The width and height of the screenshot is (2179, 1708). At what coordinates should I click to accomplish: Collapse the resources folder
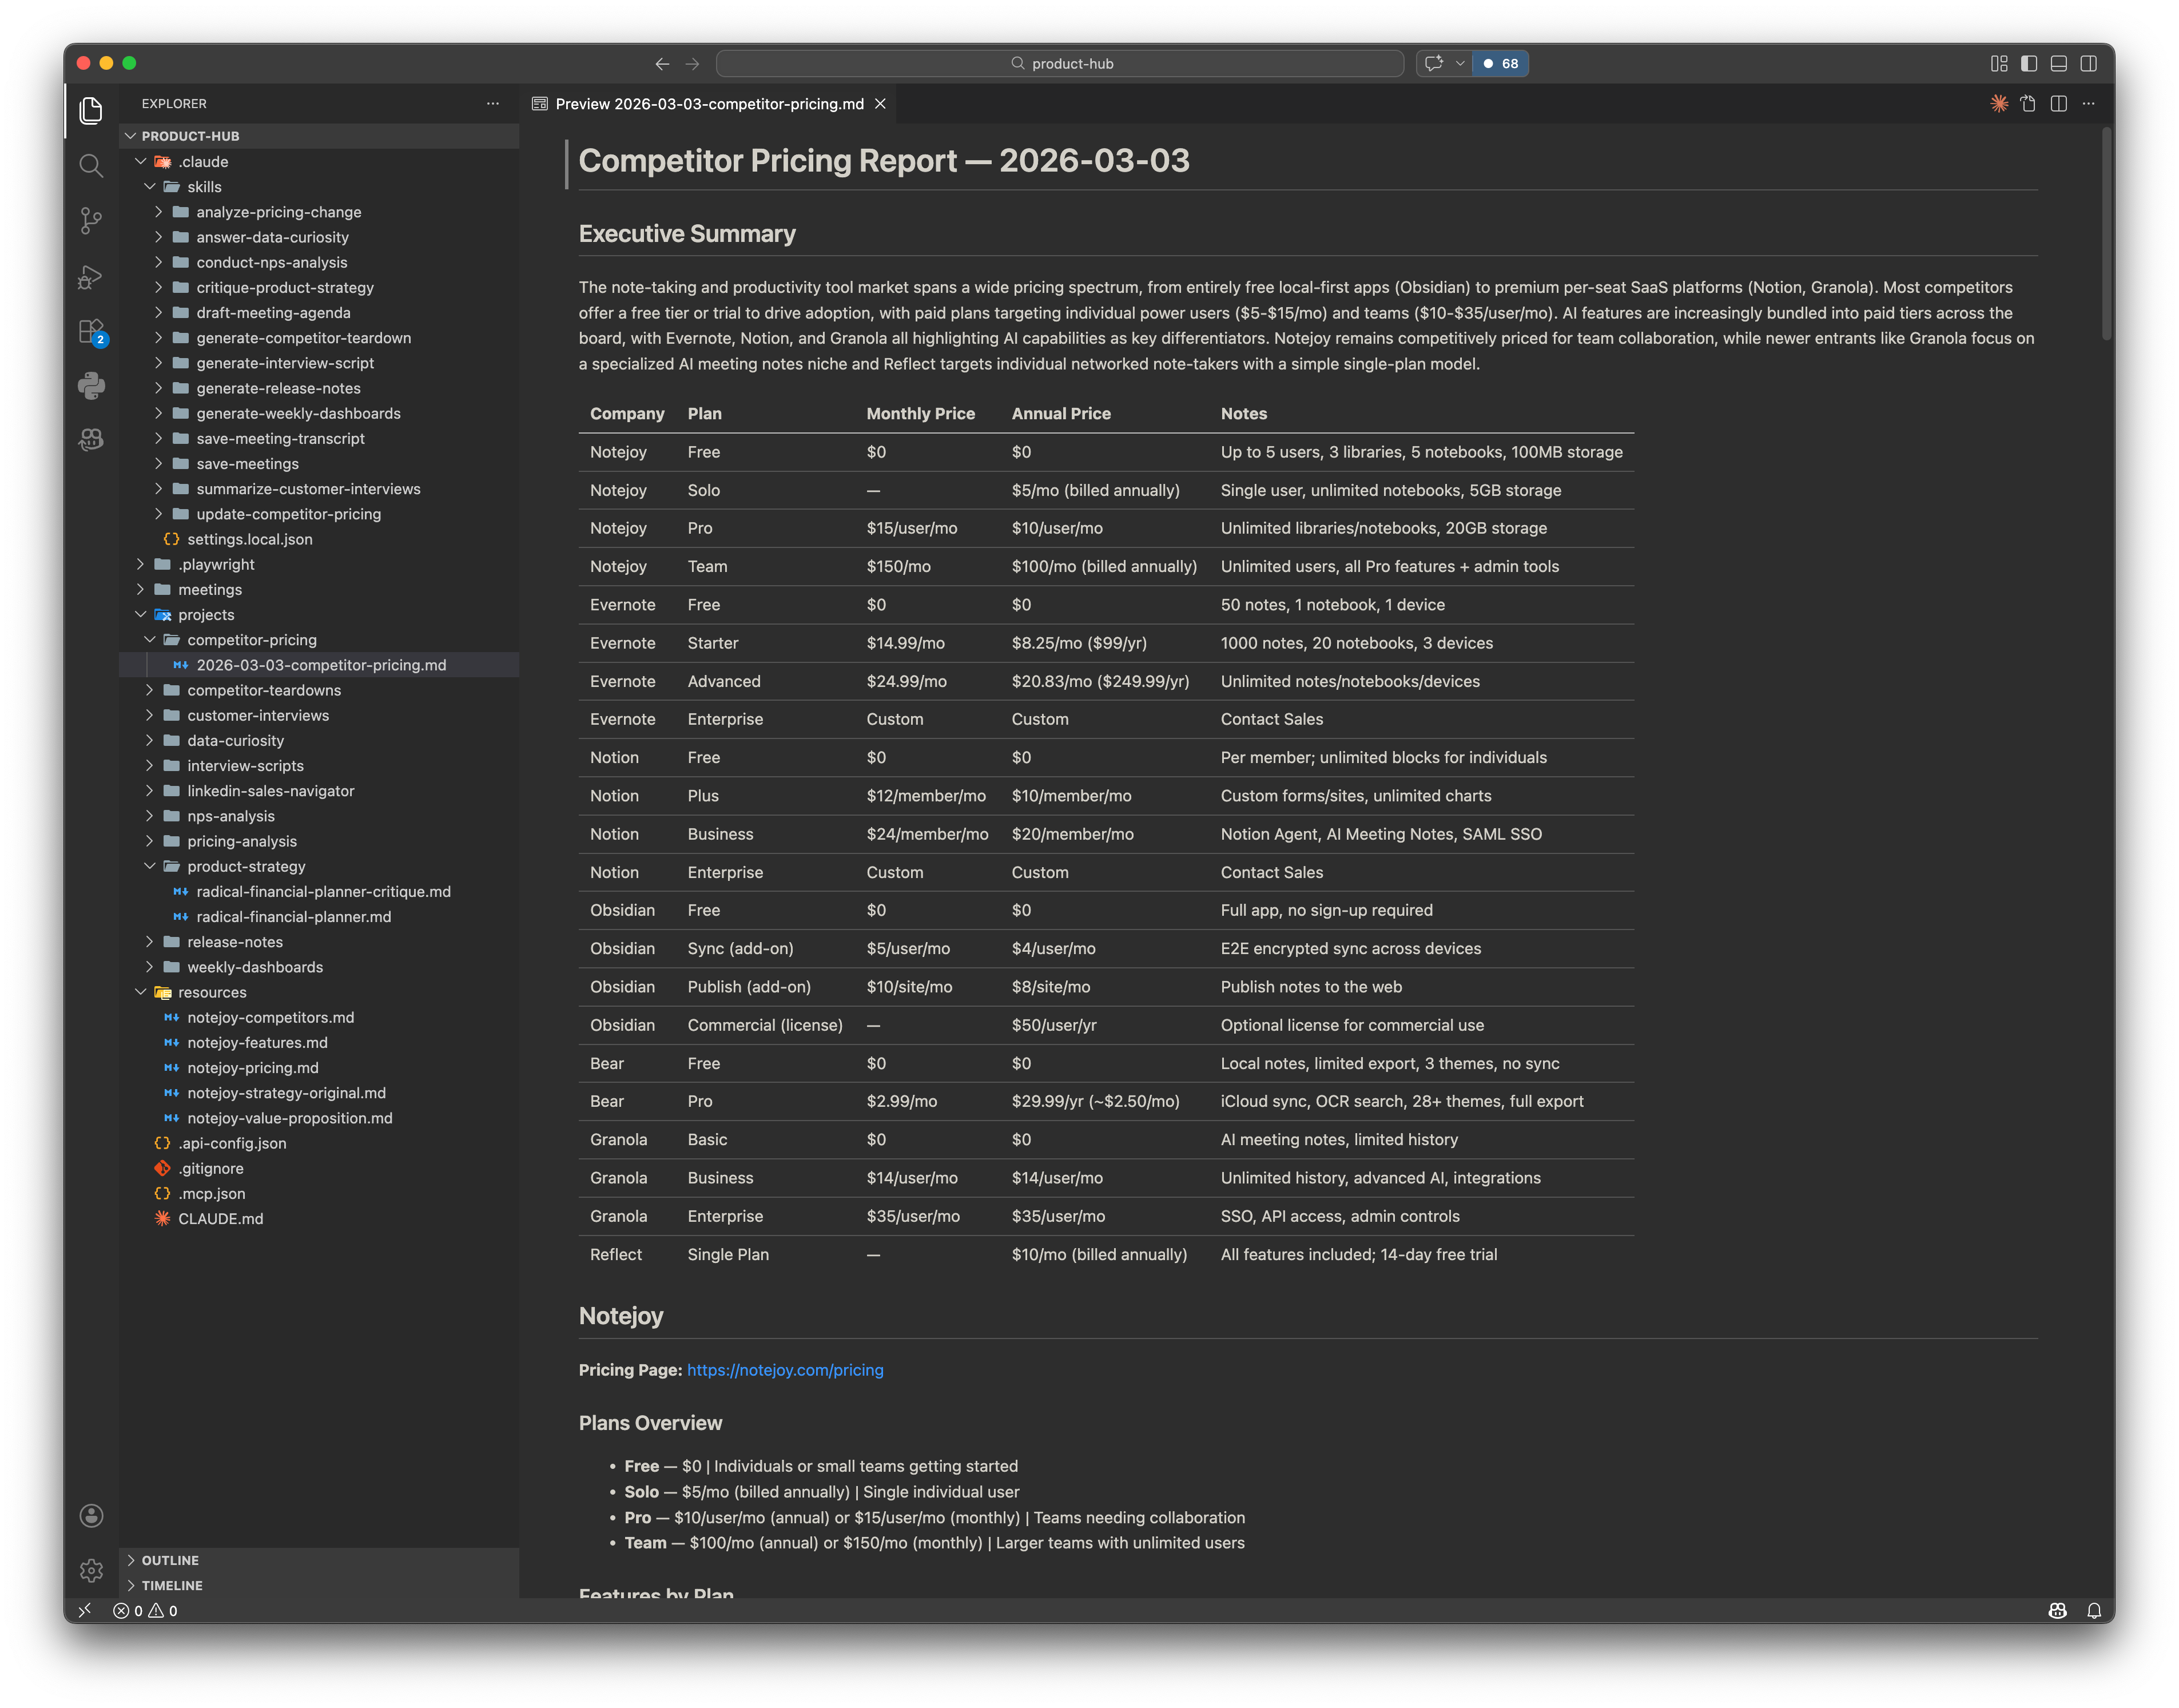coord(211,992)
